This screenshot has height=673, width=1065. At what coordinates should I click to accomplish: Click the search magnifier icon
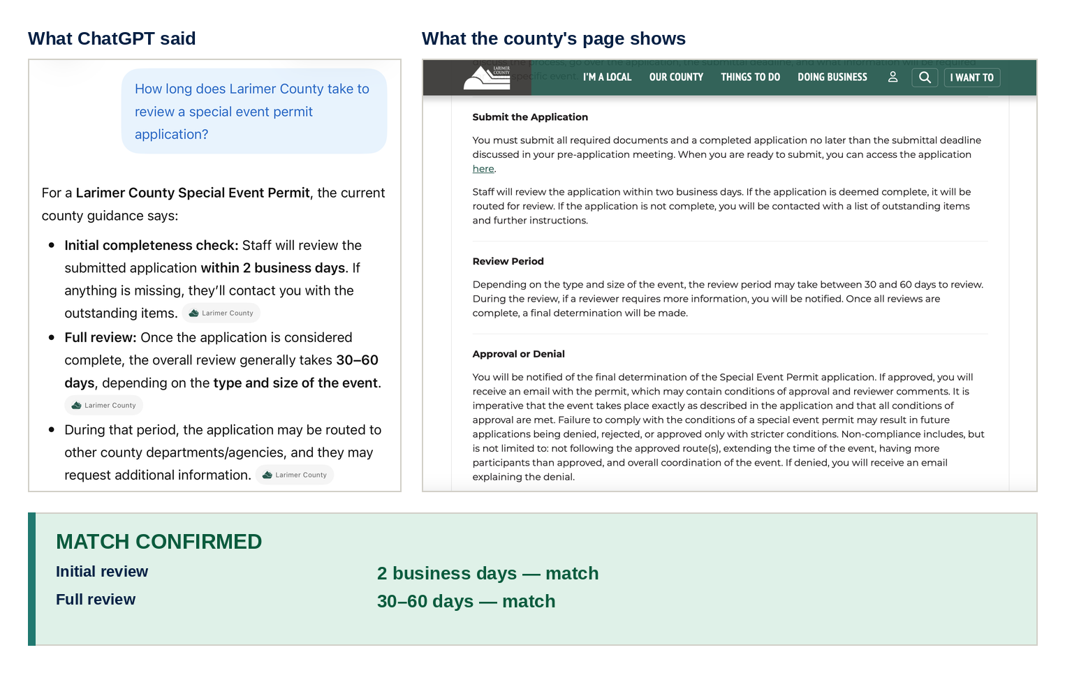925,77
